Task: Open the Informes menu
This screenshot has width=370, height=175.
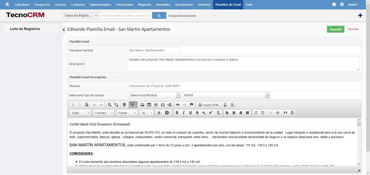Action: pyautogui.click(x=205, y=5)
